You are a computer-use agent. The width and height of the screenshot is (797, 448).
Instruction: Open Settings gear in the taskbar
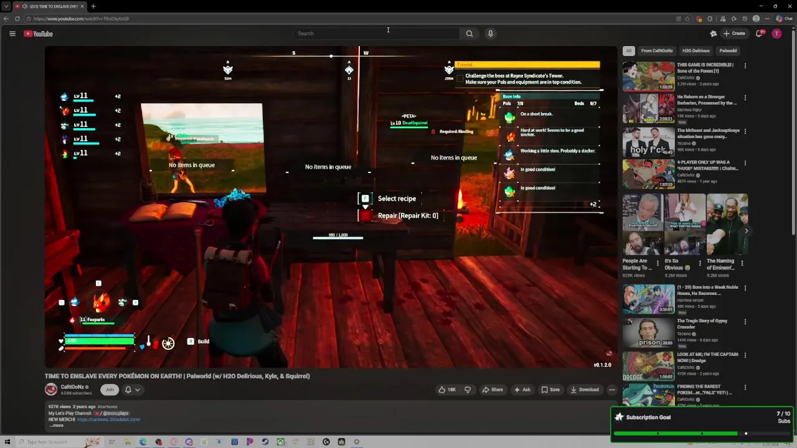click(x=357, y=442)
